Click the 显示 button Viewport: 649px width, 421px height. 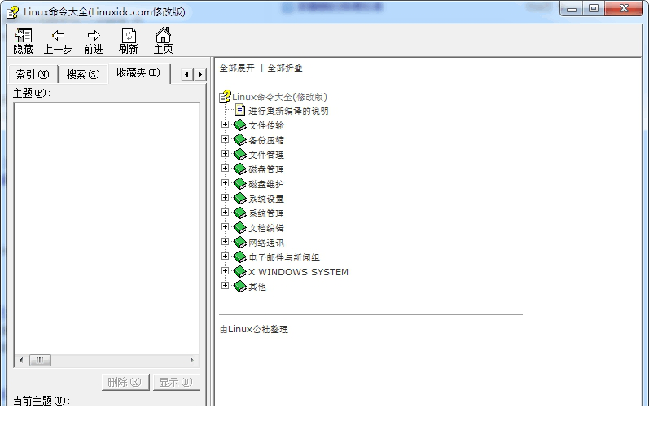click(x=177, y=382)
